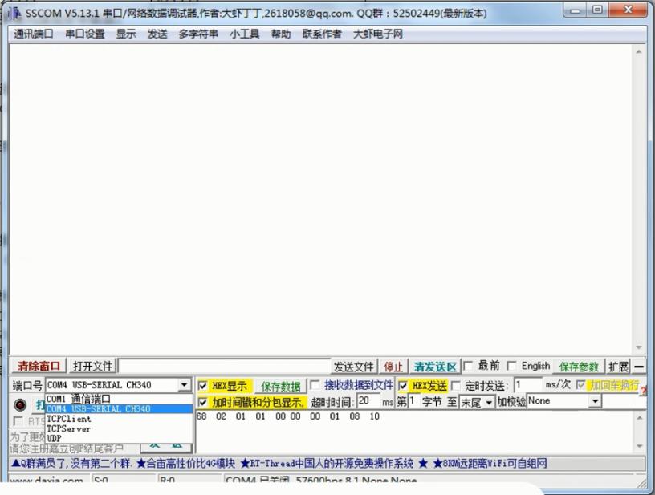This screenshot has height=495, width=655.
Task: Click the 超时时间 value field
Action: coord(368,401)
